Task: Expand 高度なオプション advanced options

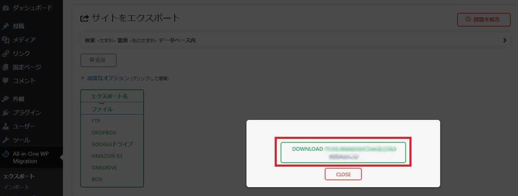Action: 108,78
